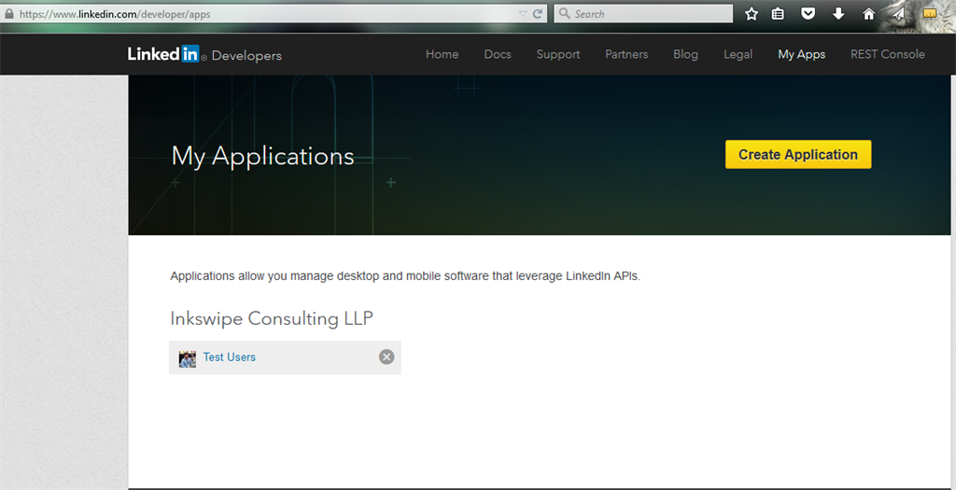
Task: Bookmark this page with the star icon
Action: 752,14
